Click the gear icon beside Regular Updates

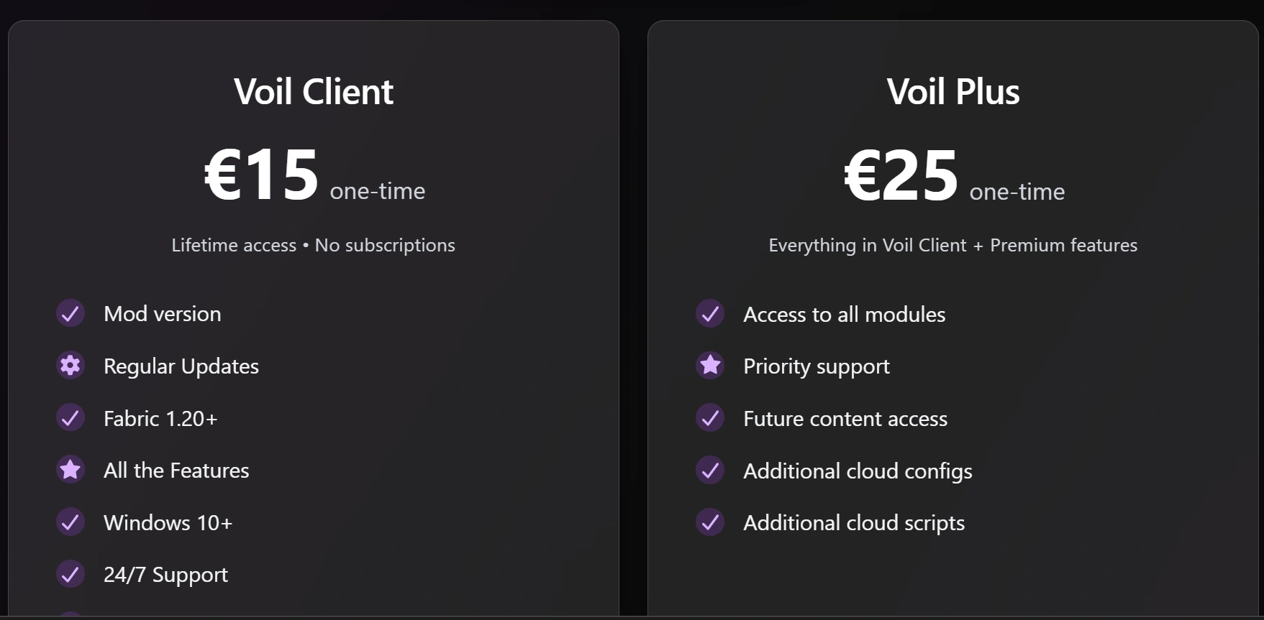click(x=71, y=366)
